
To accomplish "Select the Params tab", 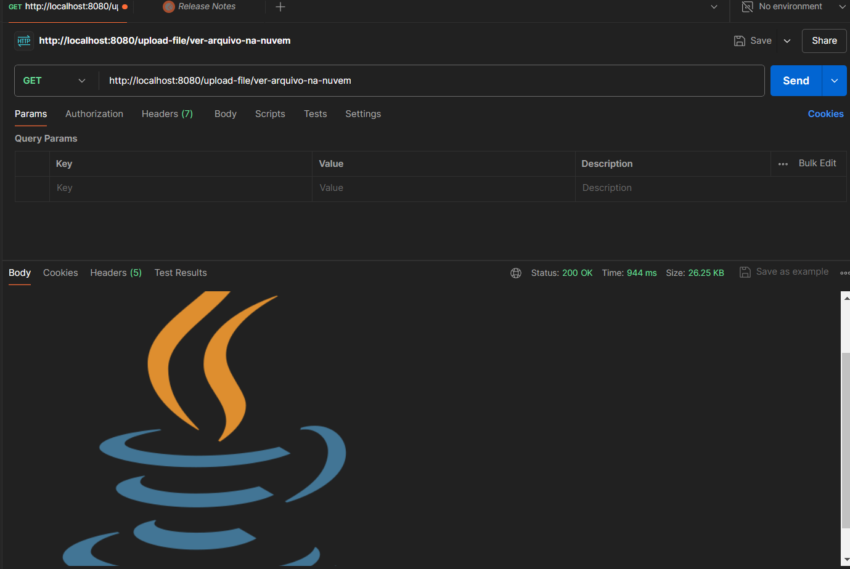I will [x=31, y=114].
